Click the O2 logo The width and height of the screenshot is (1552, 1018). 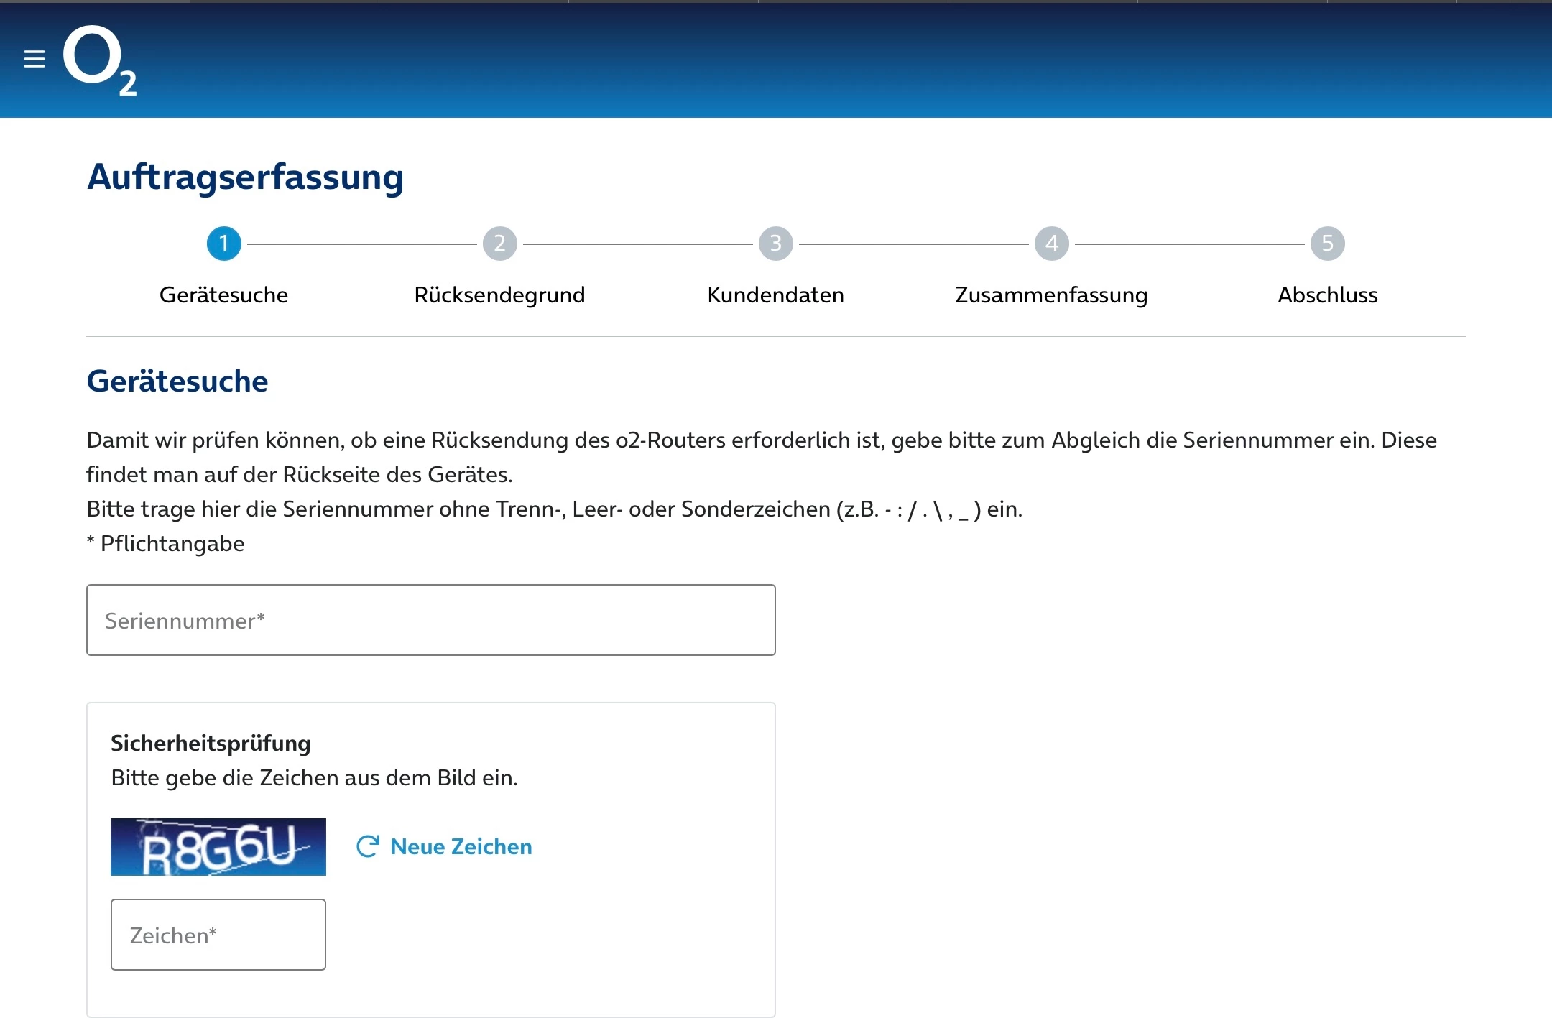click(x=98, y=60)
